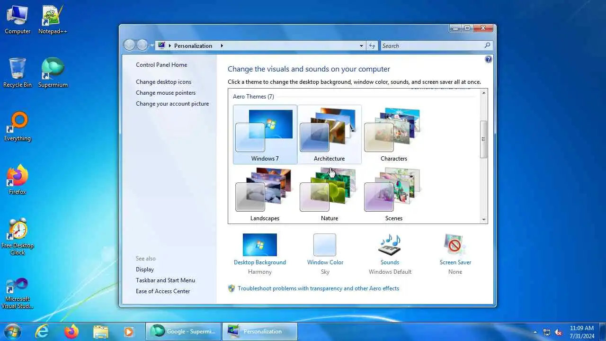Open Change mouse pointers
Viewport: 606px width, 341px height.
pos(166,93)
